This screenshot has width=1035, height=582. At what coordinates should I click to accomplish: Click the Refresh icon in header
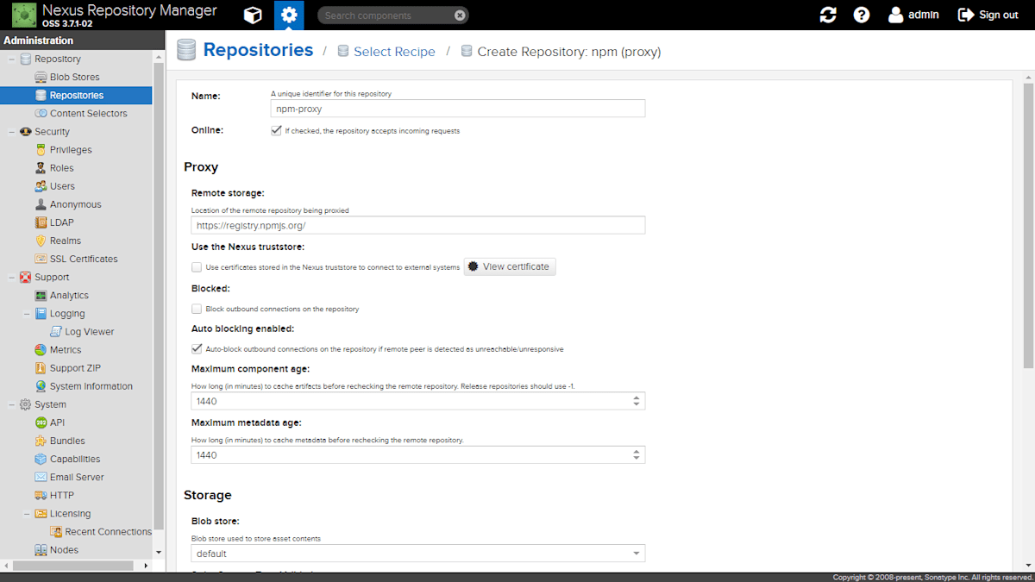click(x=828, y=15)
